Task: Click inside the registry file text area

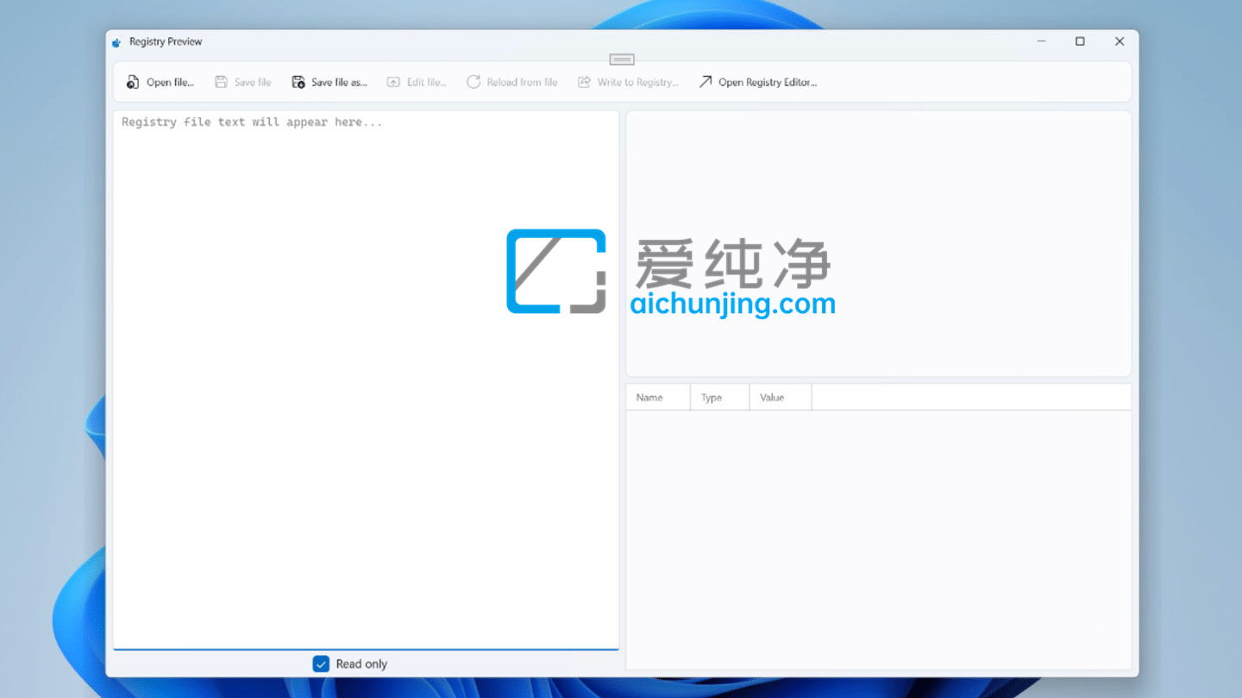Action: point(366,380)
